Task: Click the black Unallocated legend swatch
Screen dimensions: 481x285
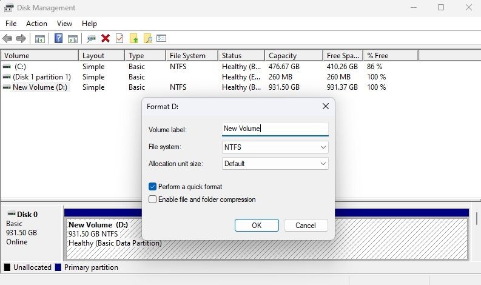Action: coord(7,267)
